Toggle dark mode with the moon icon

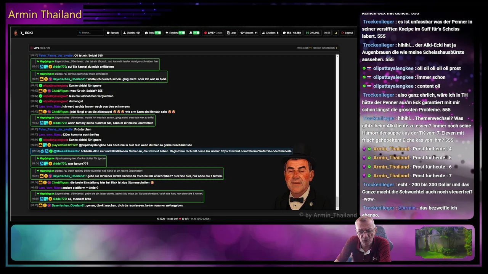(x=336, y=33)
